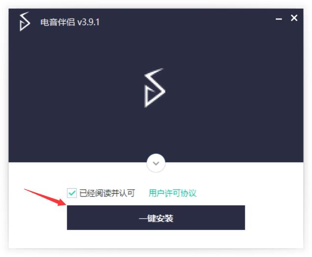Show more installation settings

[156, 163]
